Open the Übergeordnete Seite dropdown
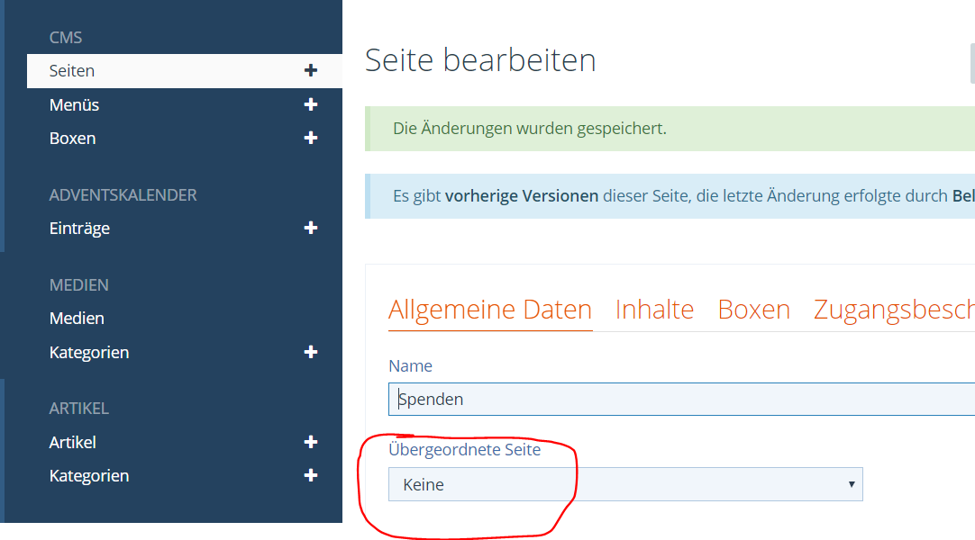Screen dimensions: 975x540 pyautogui.click(x=624, y=484)
